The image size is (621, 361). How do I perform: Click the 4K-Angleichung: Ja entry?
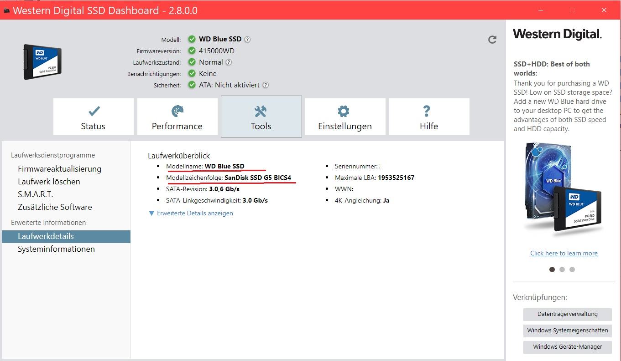362,200
